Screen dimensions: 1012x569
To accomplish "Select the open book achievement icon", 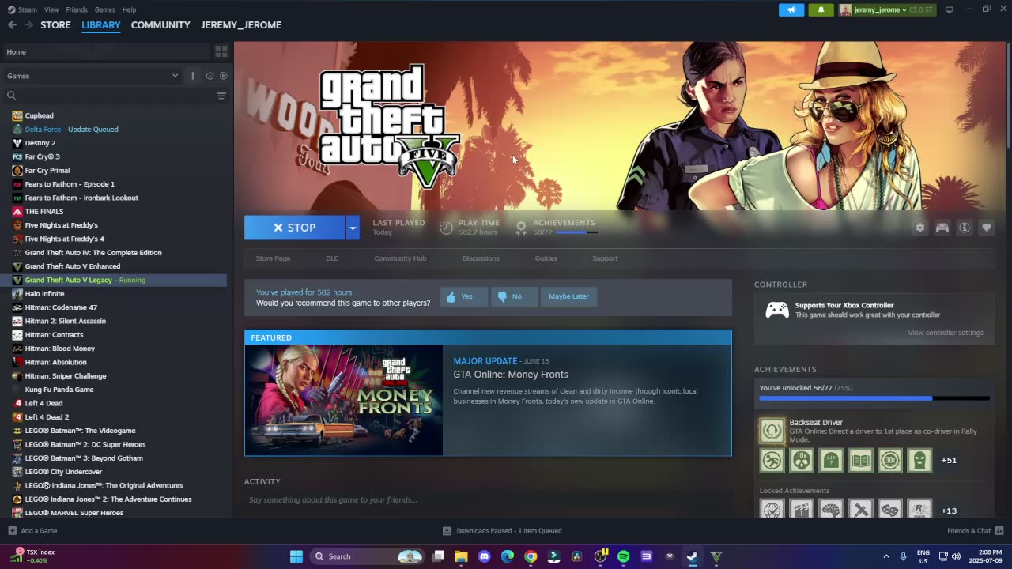I will click(x=860, y=460).
